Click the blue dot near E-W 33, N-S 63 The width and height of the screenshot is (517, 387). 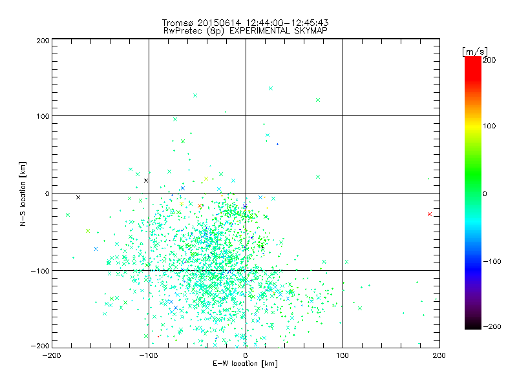click(278, 144)
